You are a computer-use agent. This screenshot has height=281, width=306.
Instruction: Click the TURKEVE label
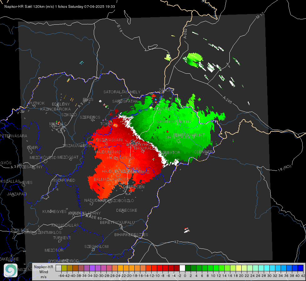point(62,238)
